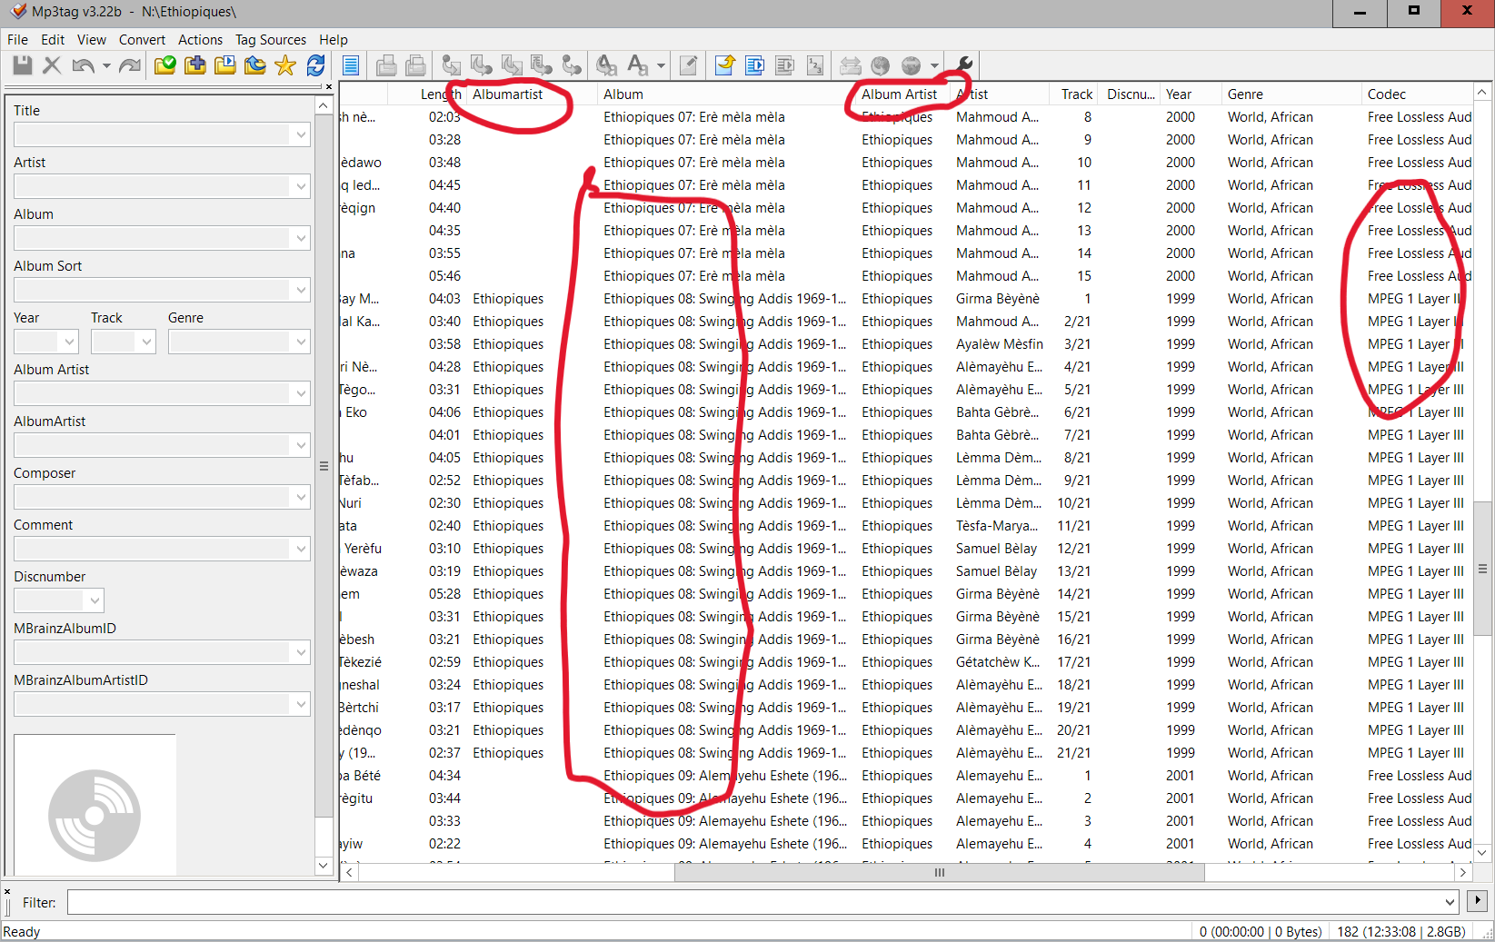Click the Extended tags pencil icon

[689, 65]
